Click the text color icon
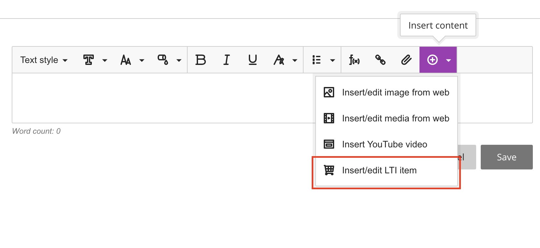The width and height of the screenshot is (540, 248). 163,60
